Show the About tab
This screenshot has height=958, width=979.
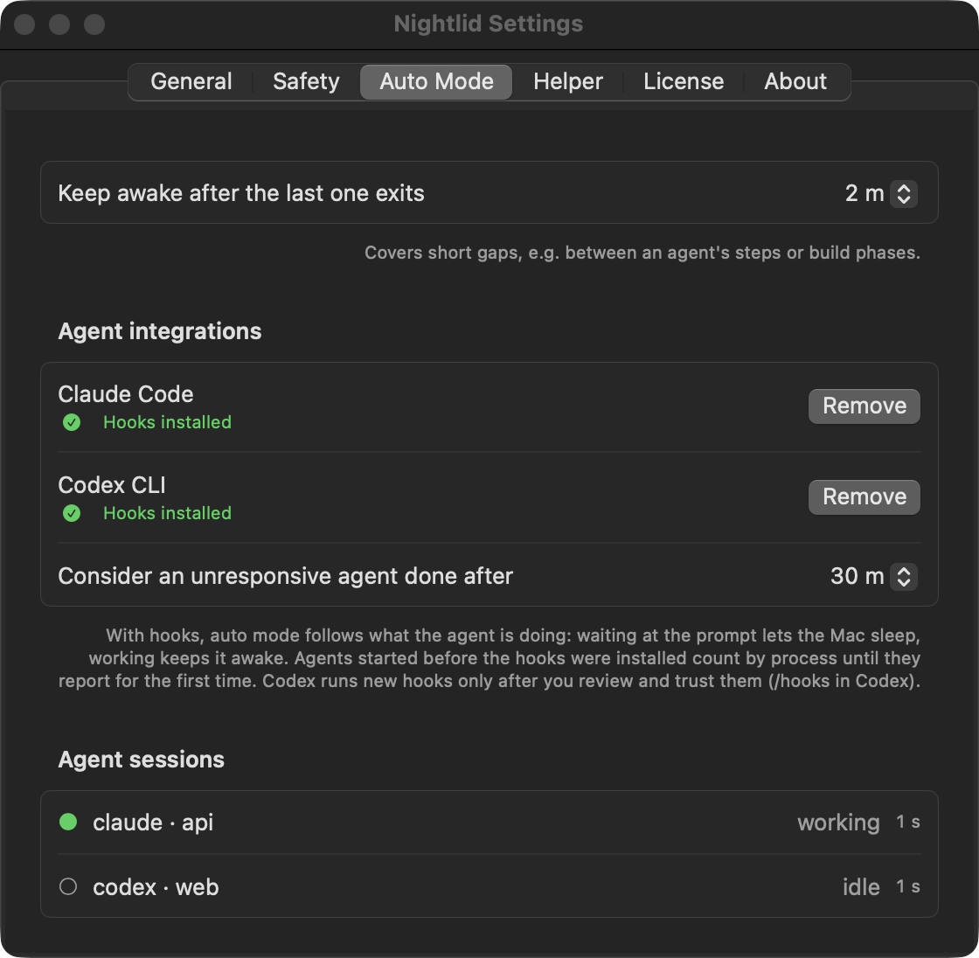(x=795, y=82)
